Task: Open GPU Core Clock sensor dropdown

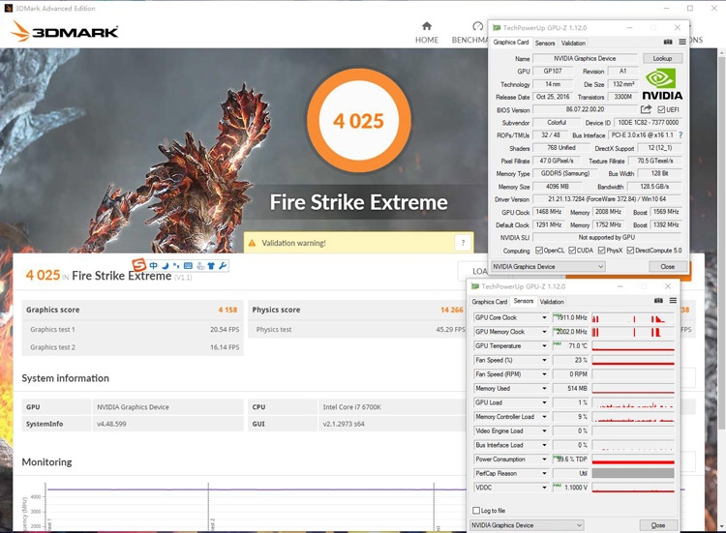Action: tap(544, 318)
